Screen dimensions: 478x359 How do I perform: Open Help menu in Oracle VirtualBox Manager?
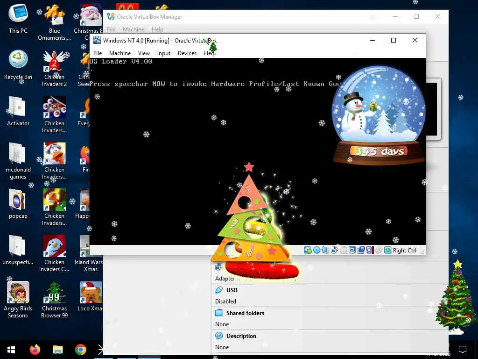tap(157, 29)
